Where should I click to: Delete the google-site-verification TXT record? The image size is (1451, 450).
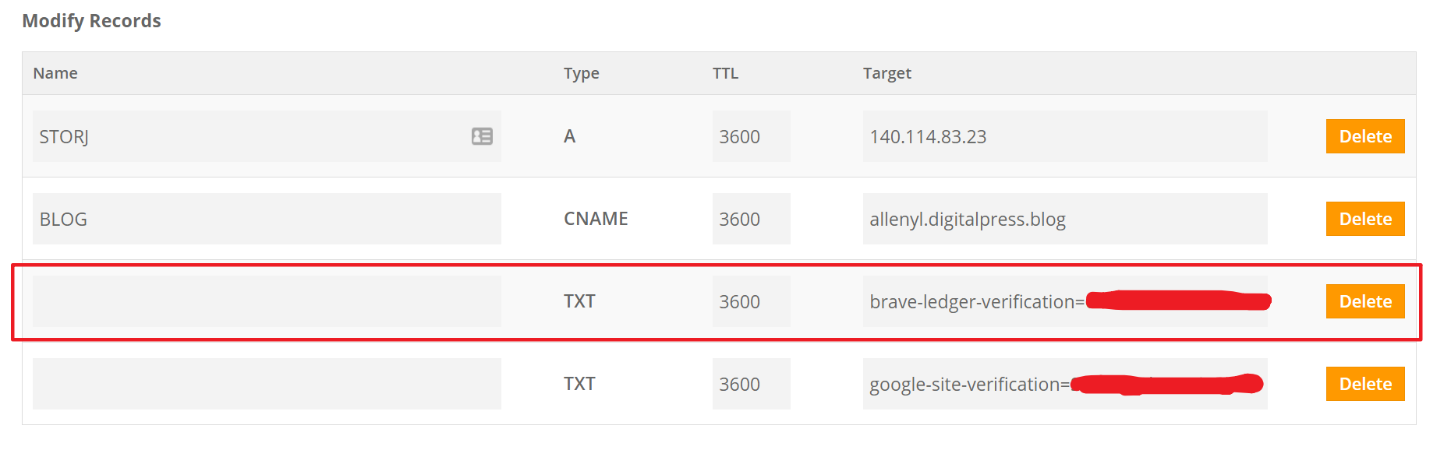[x=1364, y=384]
